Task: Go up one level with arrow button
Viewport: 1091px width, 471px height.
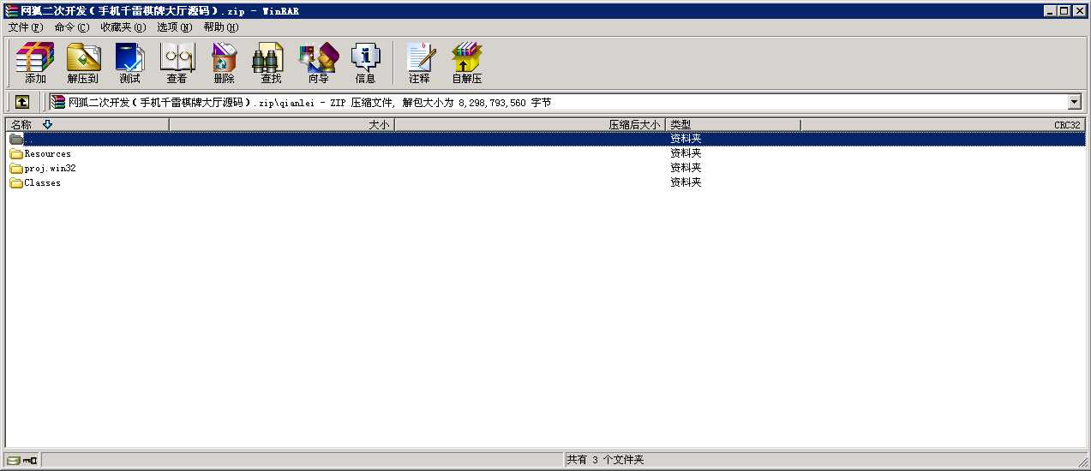Action: tap(22, 102)
